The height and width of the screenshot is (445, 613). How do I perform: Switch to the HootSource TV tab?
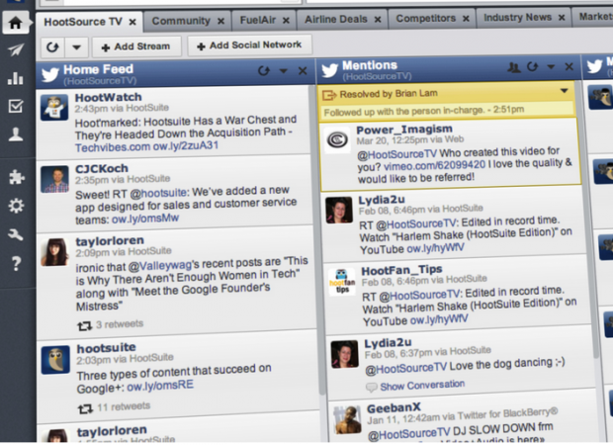tap(83, 22)
